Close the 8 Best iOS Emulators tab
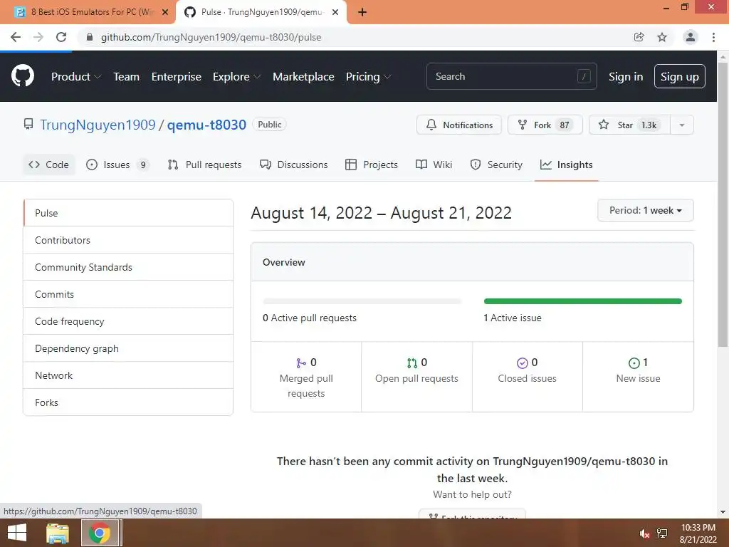The width and height of the screenshot is (729, 547). (165, 12)
